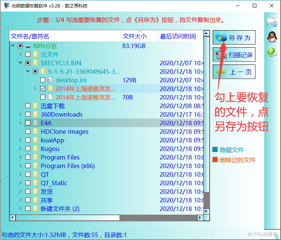The image size is (281, 240).
Task: Select the desktop.ini file name
Action: (x=71, y=80)
